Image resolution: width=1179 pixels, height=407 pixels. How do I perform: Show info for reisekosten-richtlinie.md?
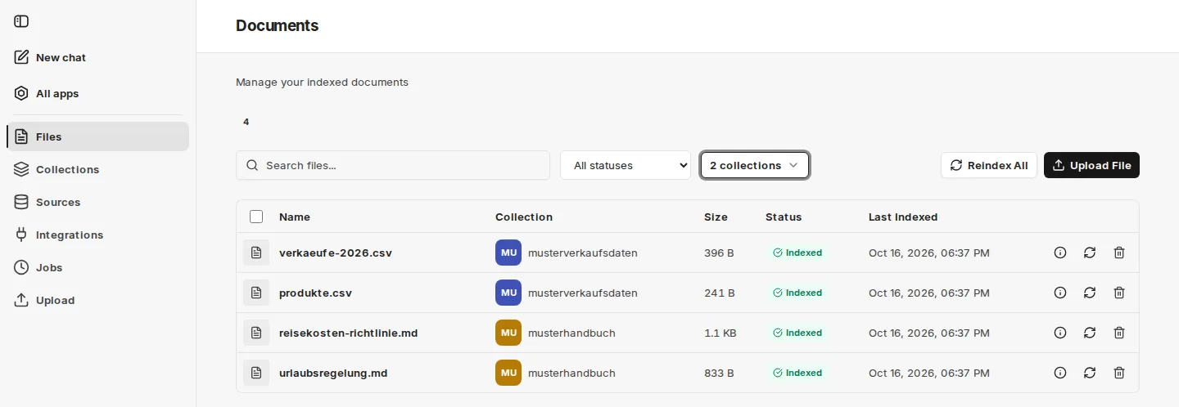[1060, 333]
